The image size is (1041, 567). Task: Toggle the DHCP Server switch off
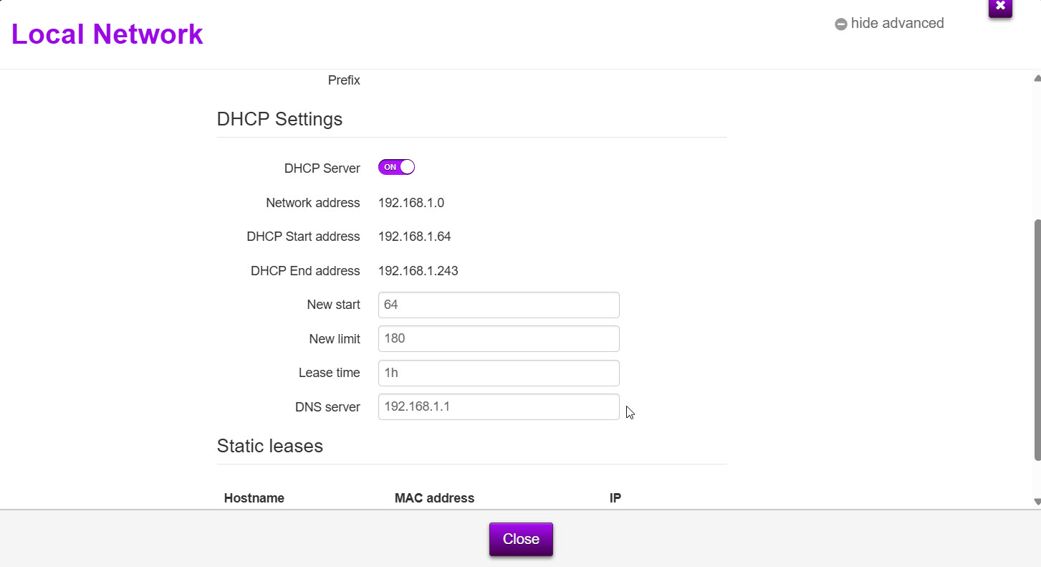tap(396, 167)
